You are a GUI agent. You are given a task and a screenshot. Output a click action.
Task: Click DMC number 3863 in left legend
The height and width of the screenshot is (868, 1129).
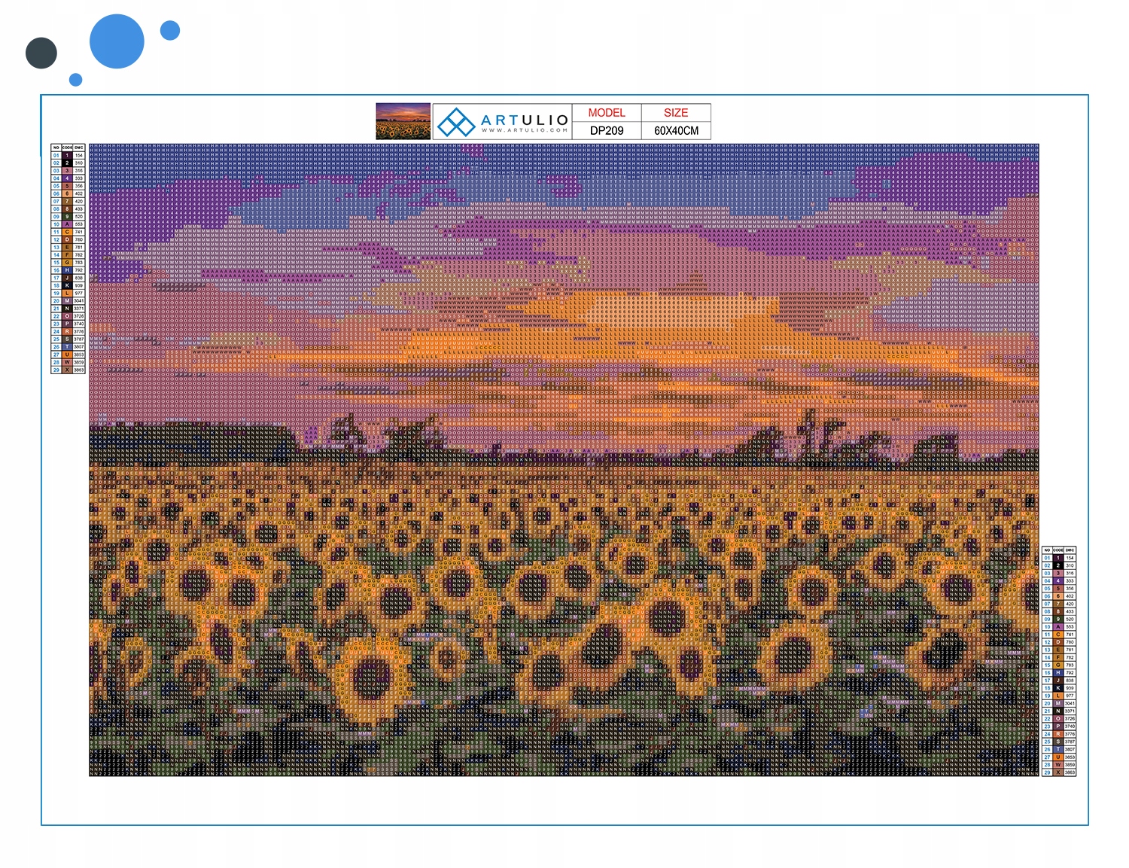point(79,370)
